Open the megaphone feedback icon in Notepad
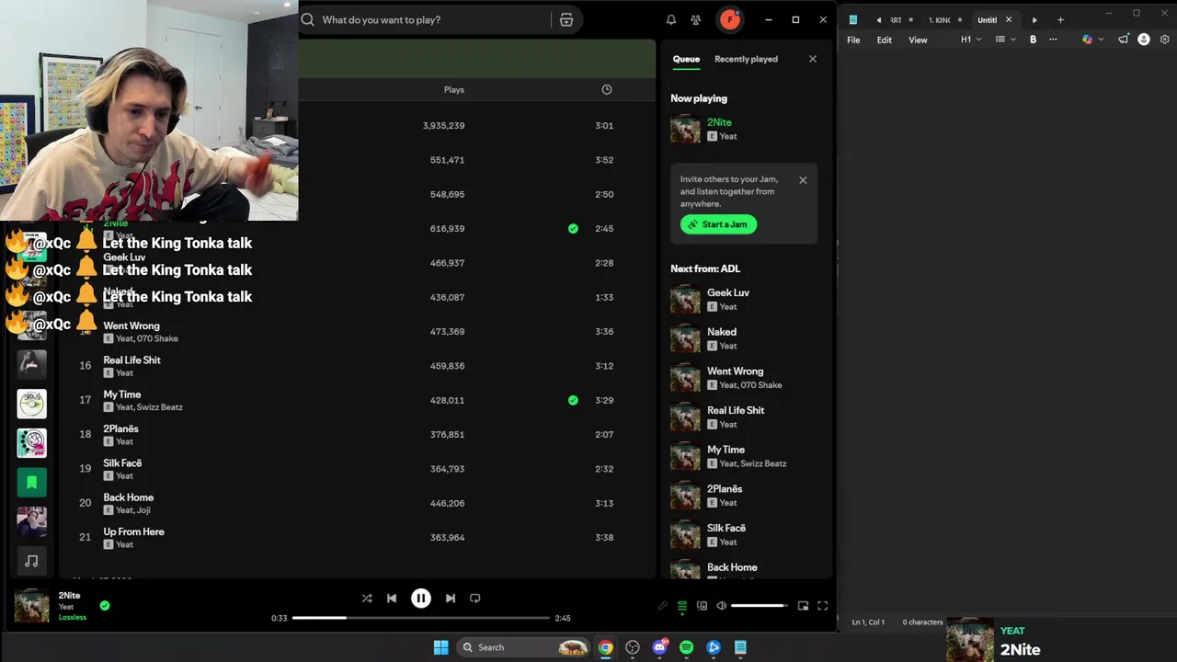 (1123, 40)
